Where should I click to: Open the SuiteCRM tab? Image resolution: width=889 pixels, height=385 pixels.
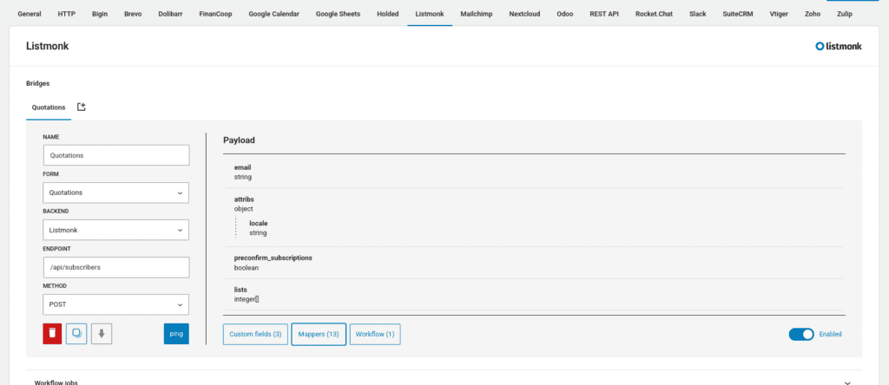coord(738,14)
